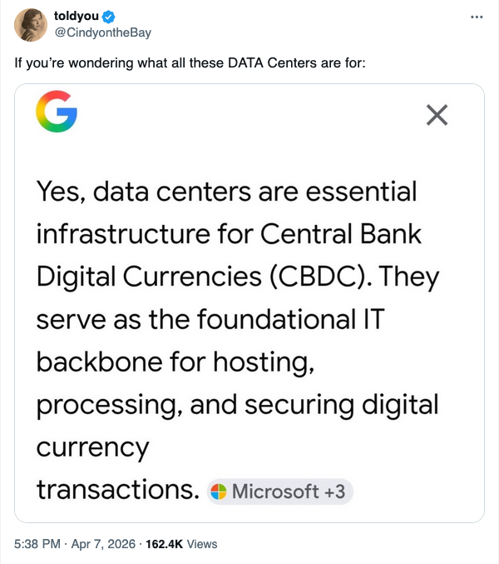
Task: Open the Microsoft +3 sources chip
Action: pyautogui.click(x=279, y=492)
